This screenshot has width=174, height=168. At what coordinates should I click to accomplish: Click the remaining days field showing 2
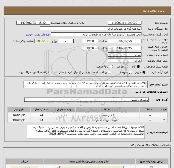pos(66,41)
